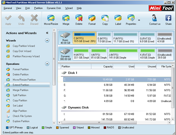Open the View menu
Screen dimensions: 176x135
tap(19, 8)
